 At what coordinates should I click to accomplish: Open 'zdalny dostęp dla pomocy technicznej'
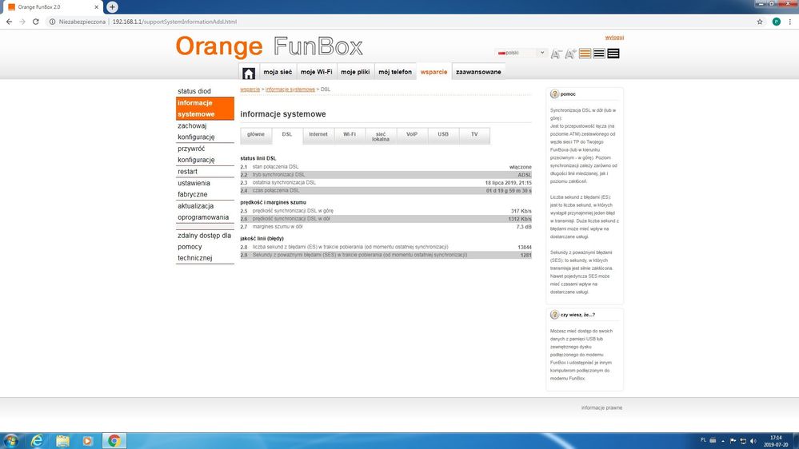[x=205, y=246]
